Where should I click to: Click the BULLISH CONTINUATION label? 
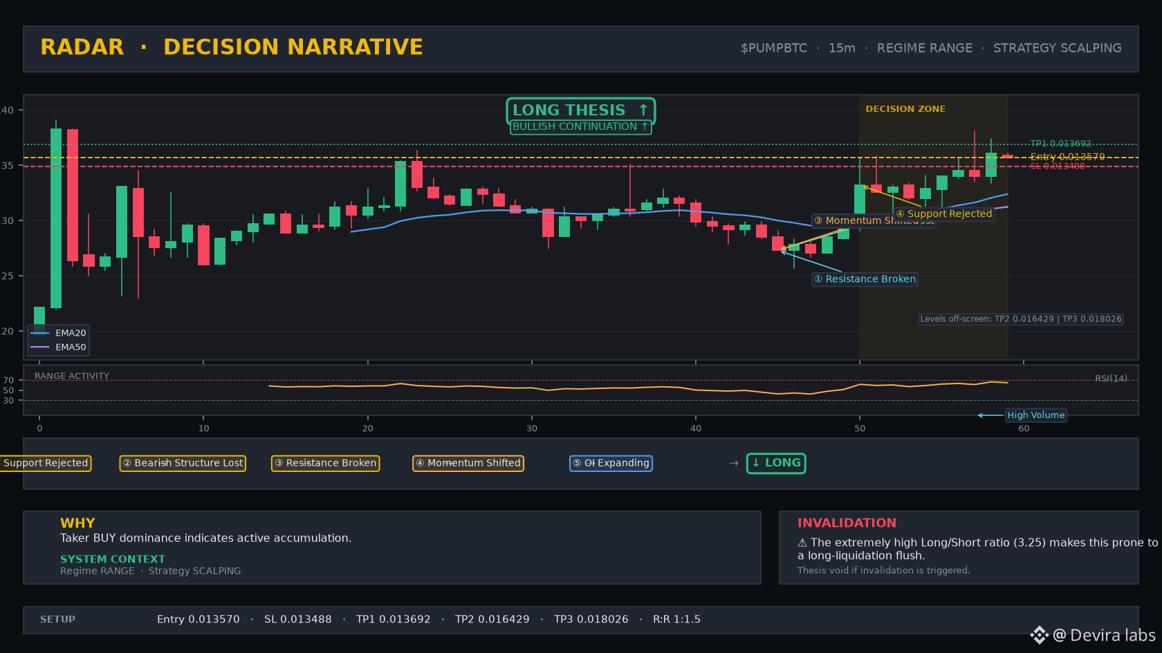(581, 127)
